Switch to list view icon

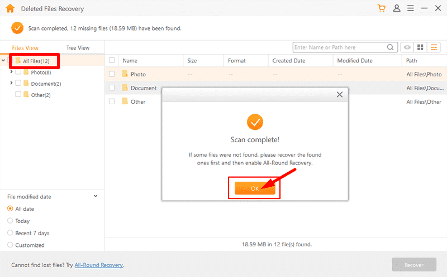click(434, 47)
